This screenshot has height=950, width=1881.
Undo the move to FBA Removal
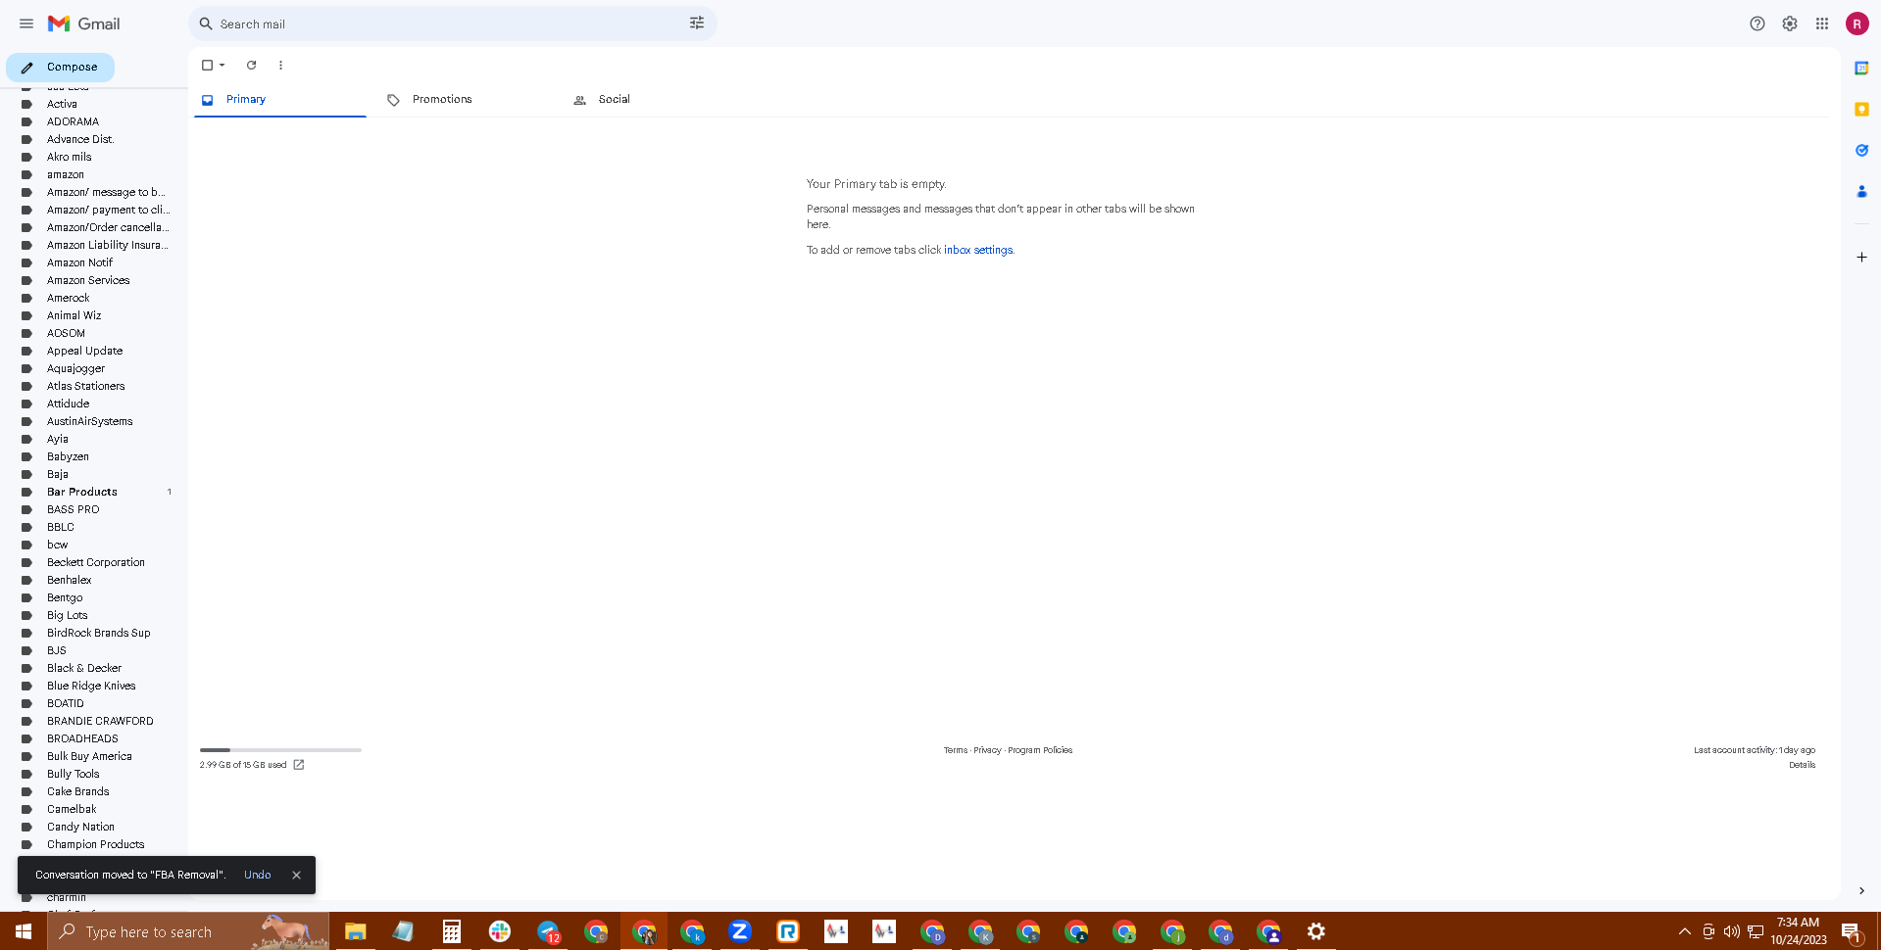click(258, 876)
